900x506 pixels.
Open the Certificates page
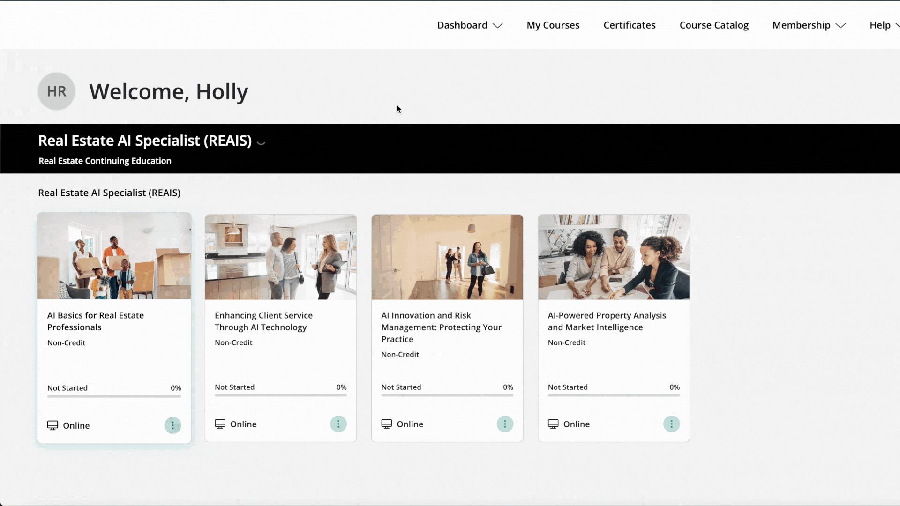click(x=630, y=25)
